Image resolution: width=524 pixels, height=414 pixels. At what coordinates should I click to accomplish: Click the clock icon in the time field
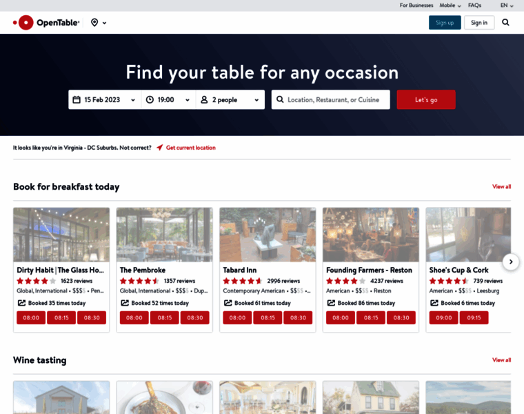(150, 99)
